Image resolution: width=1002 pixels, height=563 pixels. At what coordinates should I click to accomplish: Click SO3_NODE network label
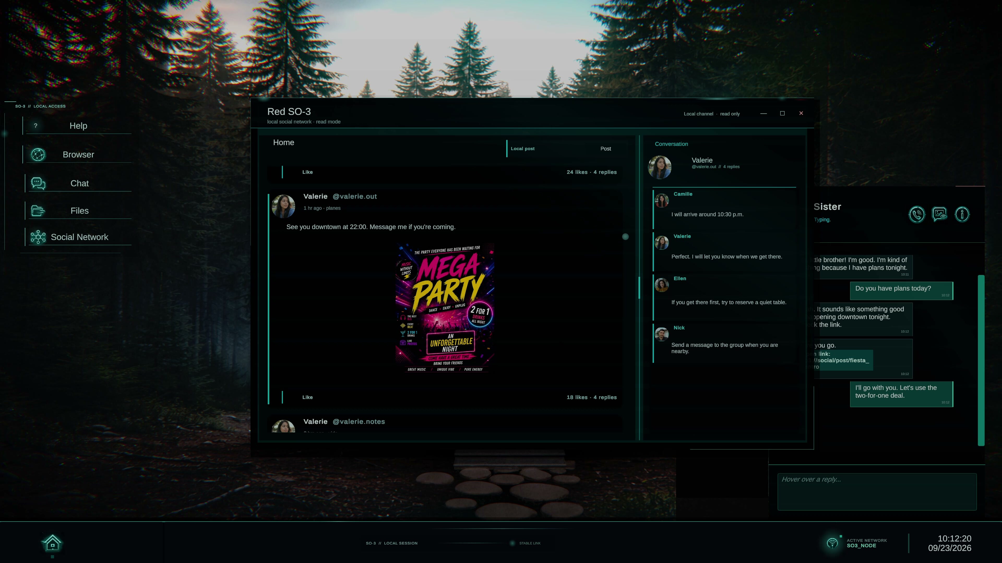pos(861,546)
